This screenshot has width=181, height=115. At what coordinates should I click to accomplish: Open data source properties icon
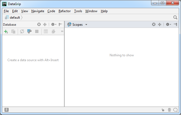point(29,32)
